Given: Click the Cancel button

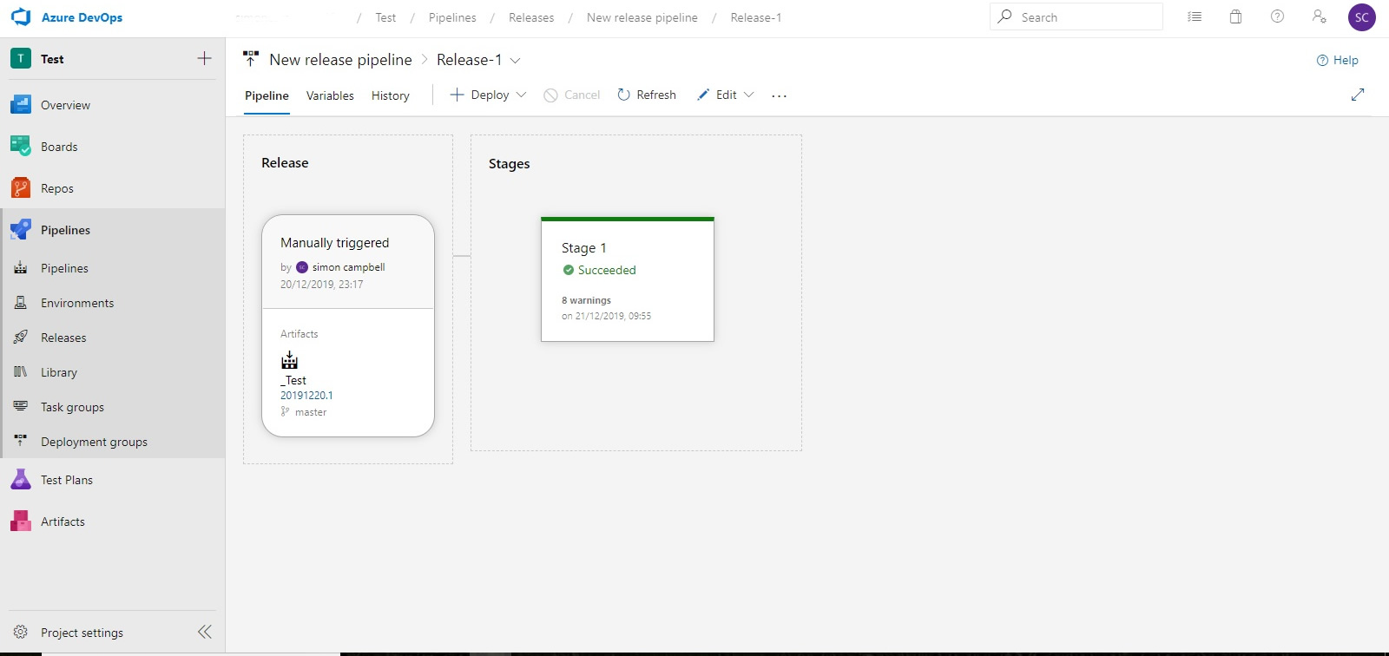Looking at the screenshot, I should tap(572, 95).
